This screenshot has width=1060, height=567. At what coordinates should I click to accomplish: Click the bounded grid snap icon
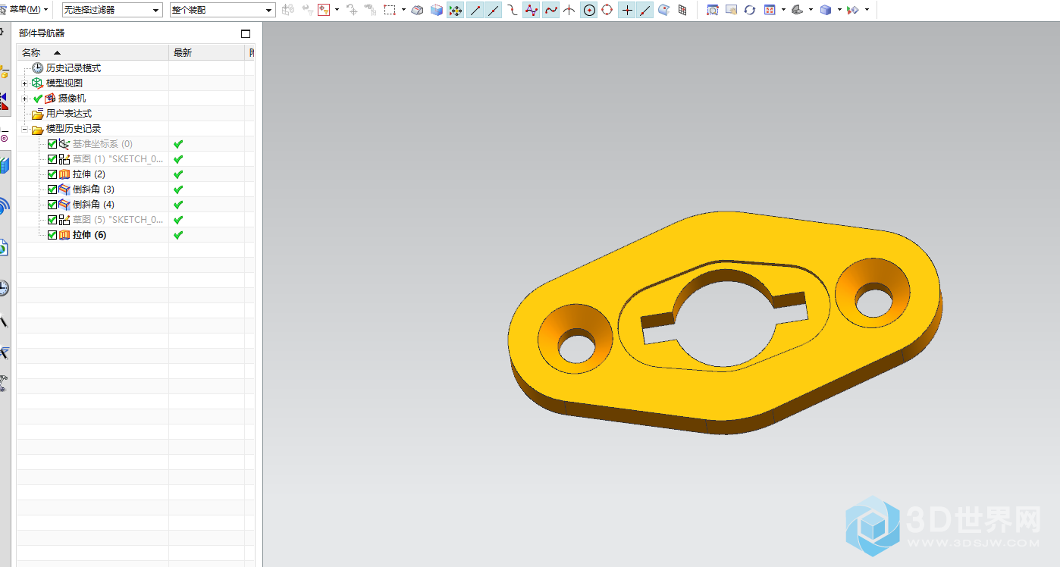click(x=682, y=11)
